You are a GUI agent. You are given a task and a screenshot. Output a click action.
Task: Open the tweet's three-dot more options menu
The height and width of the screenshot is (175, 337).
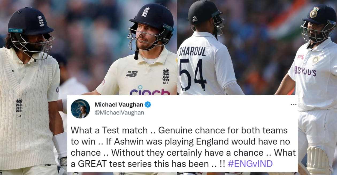[293, 105]
